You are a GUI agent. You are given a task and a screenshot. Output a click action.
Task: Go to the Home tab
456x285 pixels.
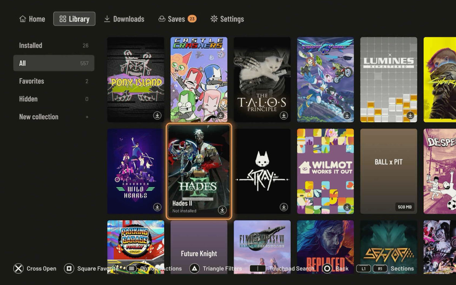click(32, 19)
